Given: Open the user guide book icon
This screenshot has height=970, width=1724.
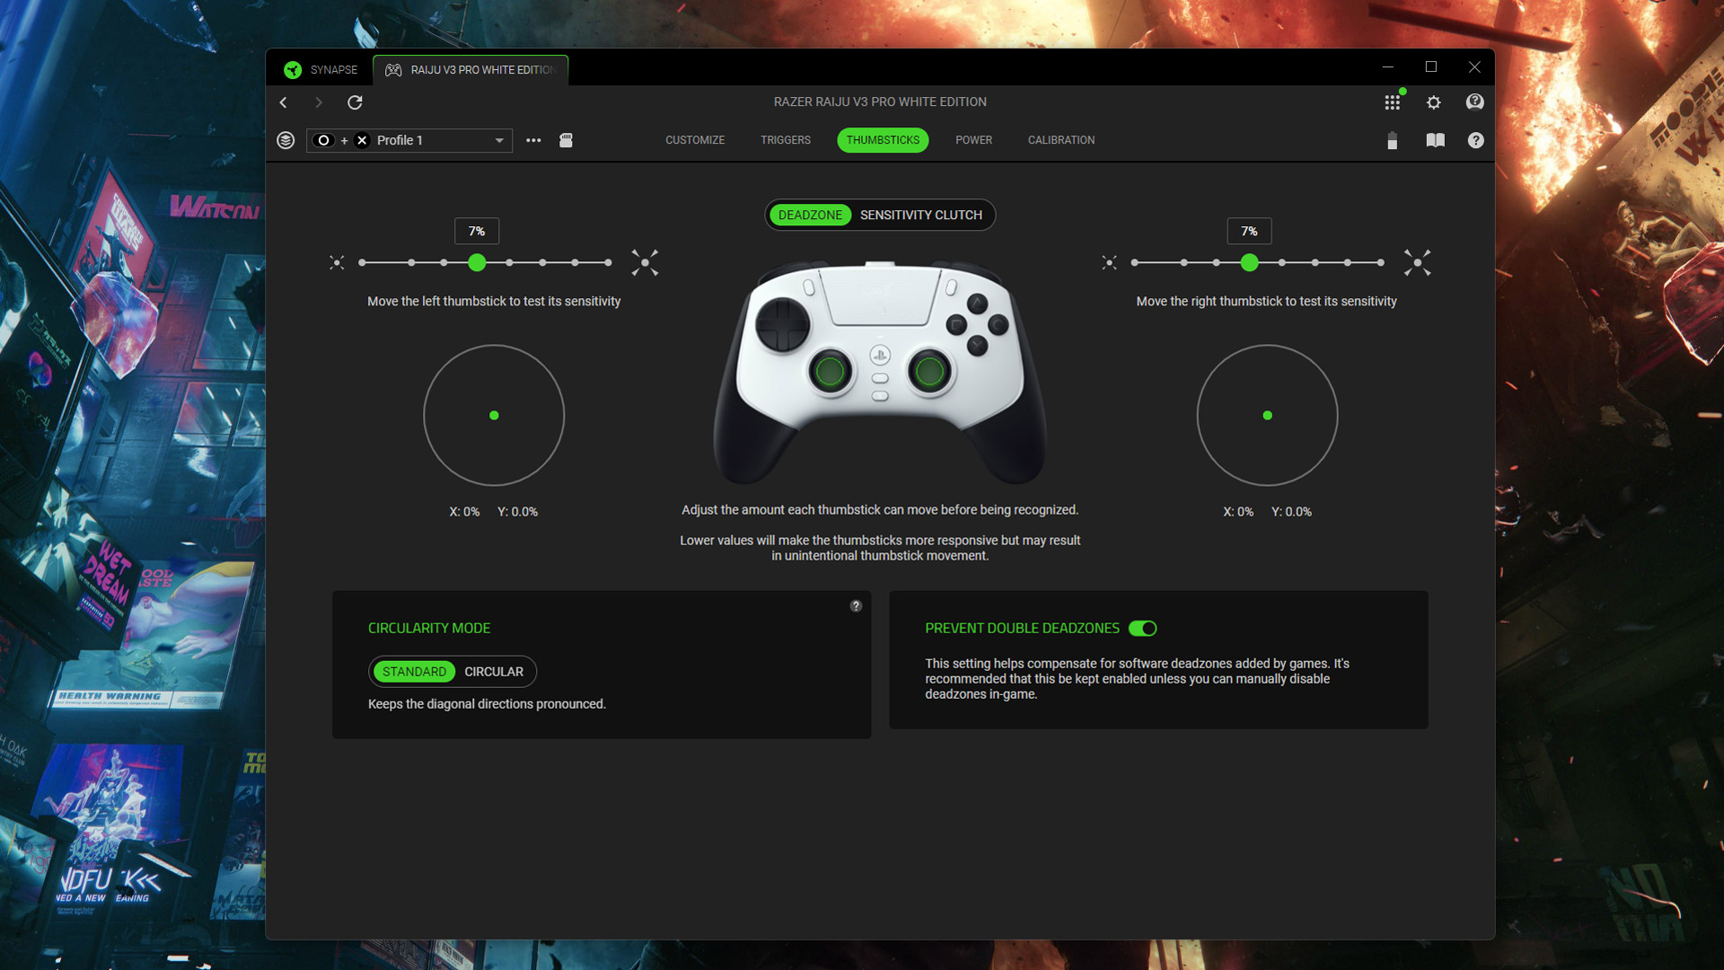Looking at the screenshot, I should (x=1435, y=140).
